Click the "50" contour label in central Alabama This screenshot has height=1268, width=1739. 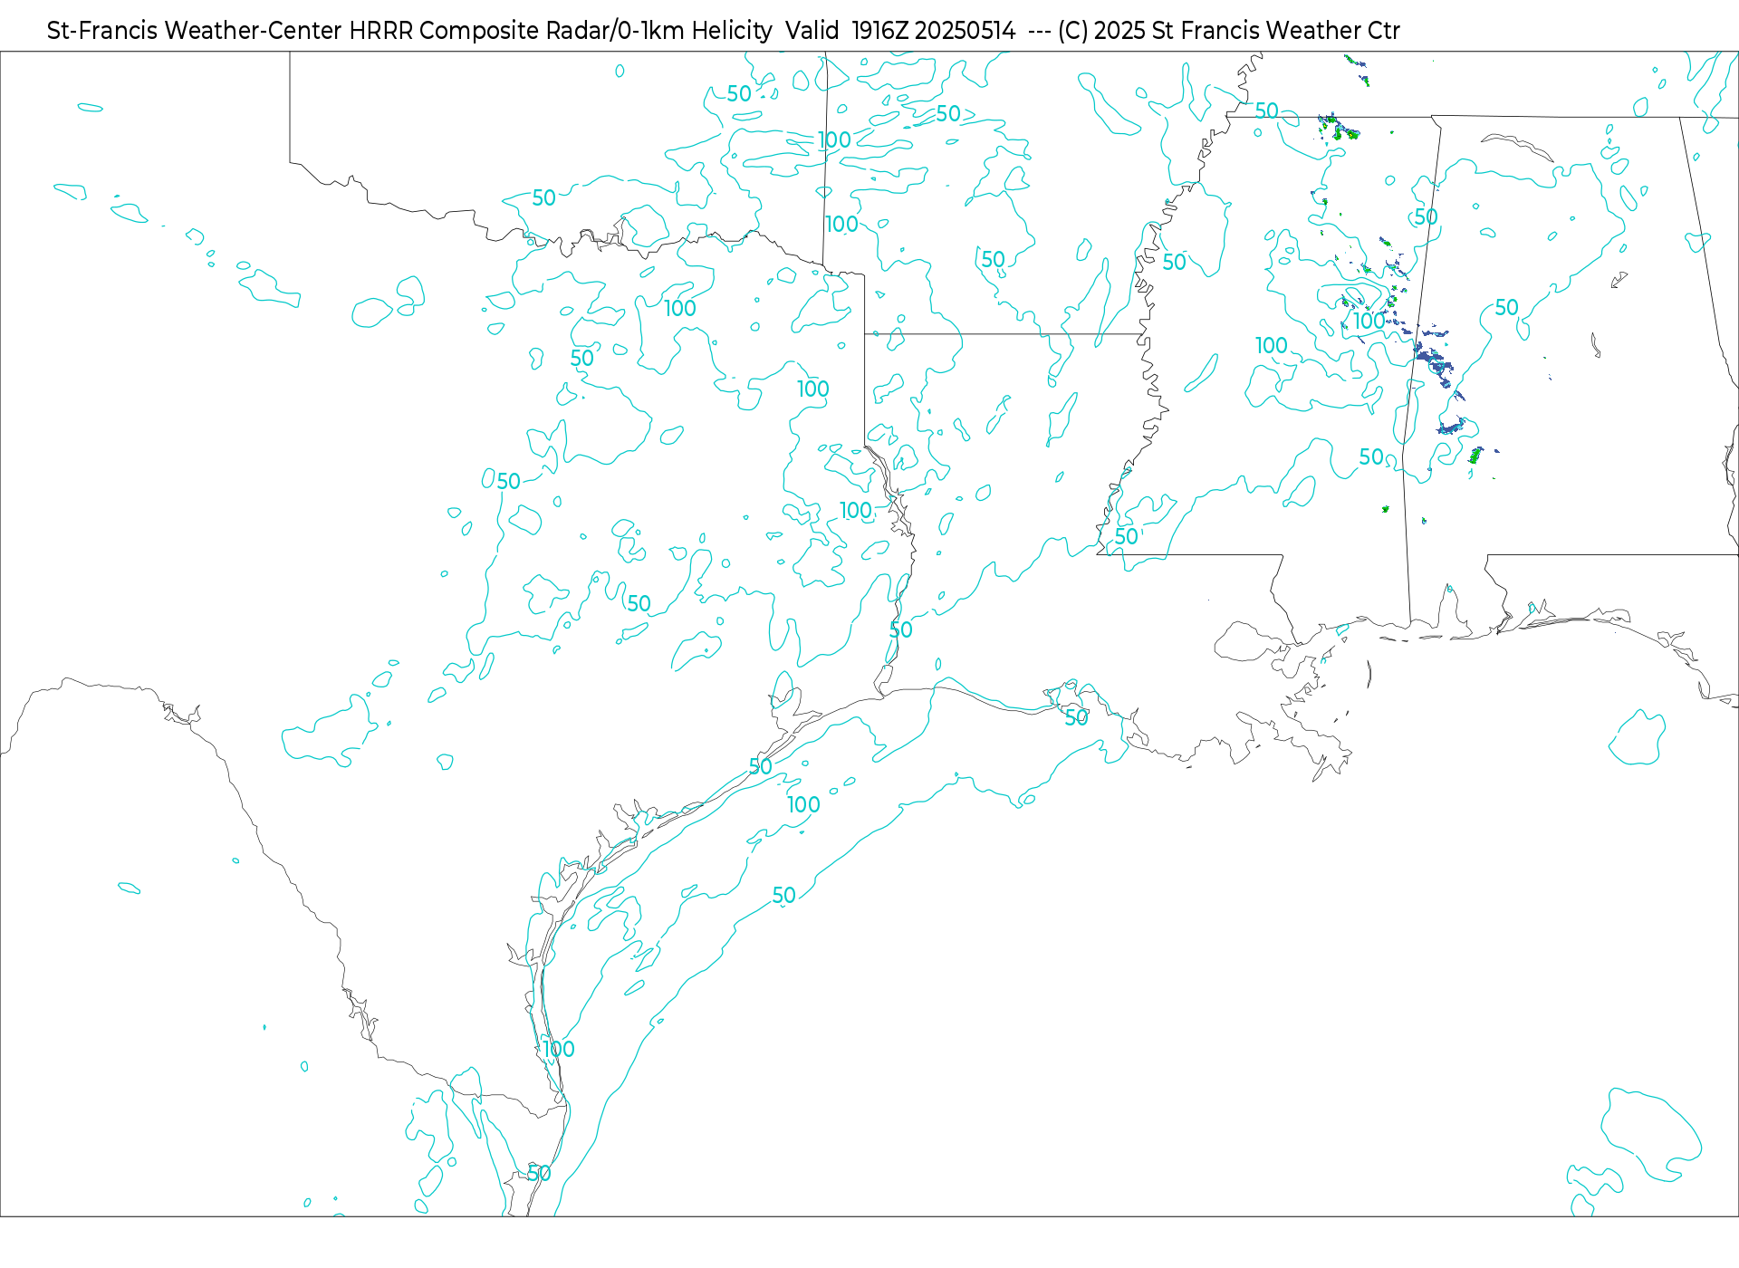[x=1506, y=307]
